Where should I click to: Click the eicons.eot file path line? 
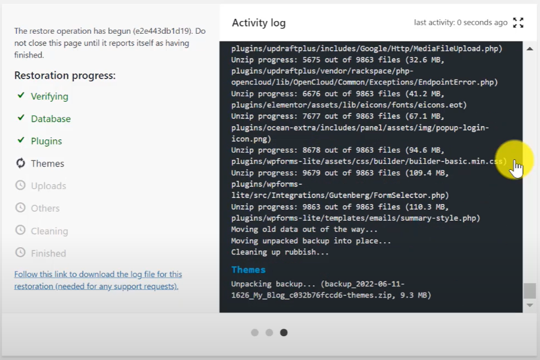point(349,105)
